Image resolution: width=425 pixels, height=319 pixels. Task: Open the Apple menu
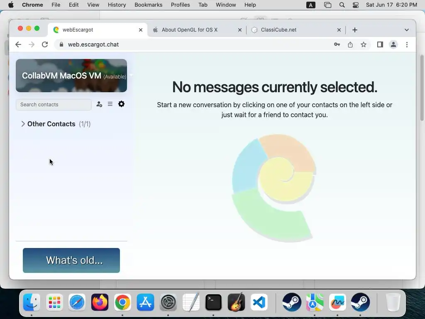[x=11, y=5]
